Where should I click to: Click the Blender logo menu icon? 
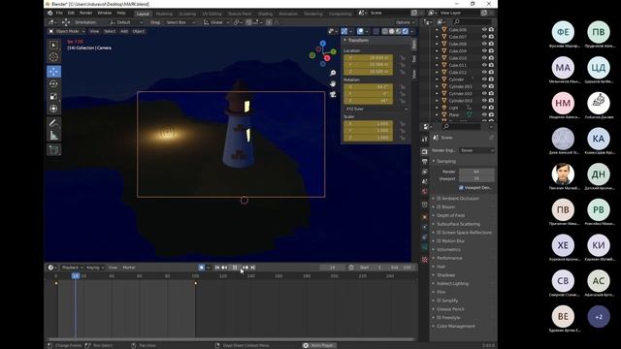49,13
